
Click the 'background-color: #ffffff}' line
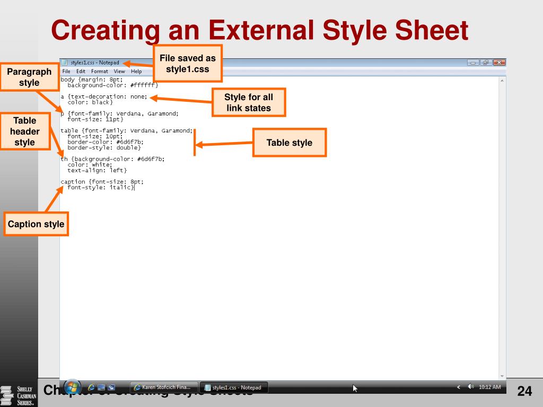[113, 85]
